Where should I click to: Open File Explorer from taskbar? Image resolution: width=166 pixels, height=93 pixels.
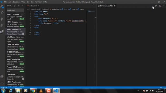18,91
